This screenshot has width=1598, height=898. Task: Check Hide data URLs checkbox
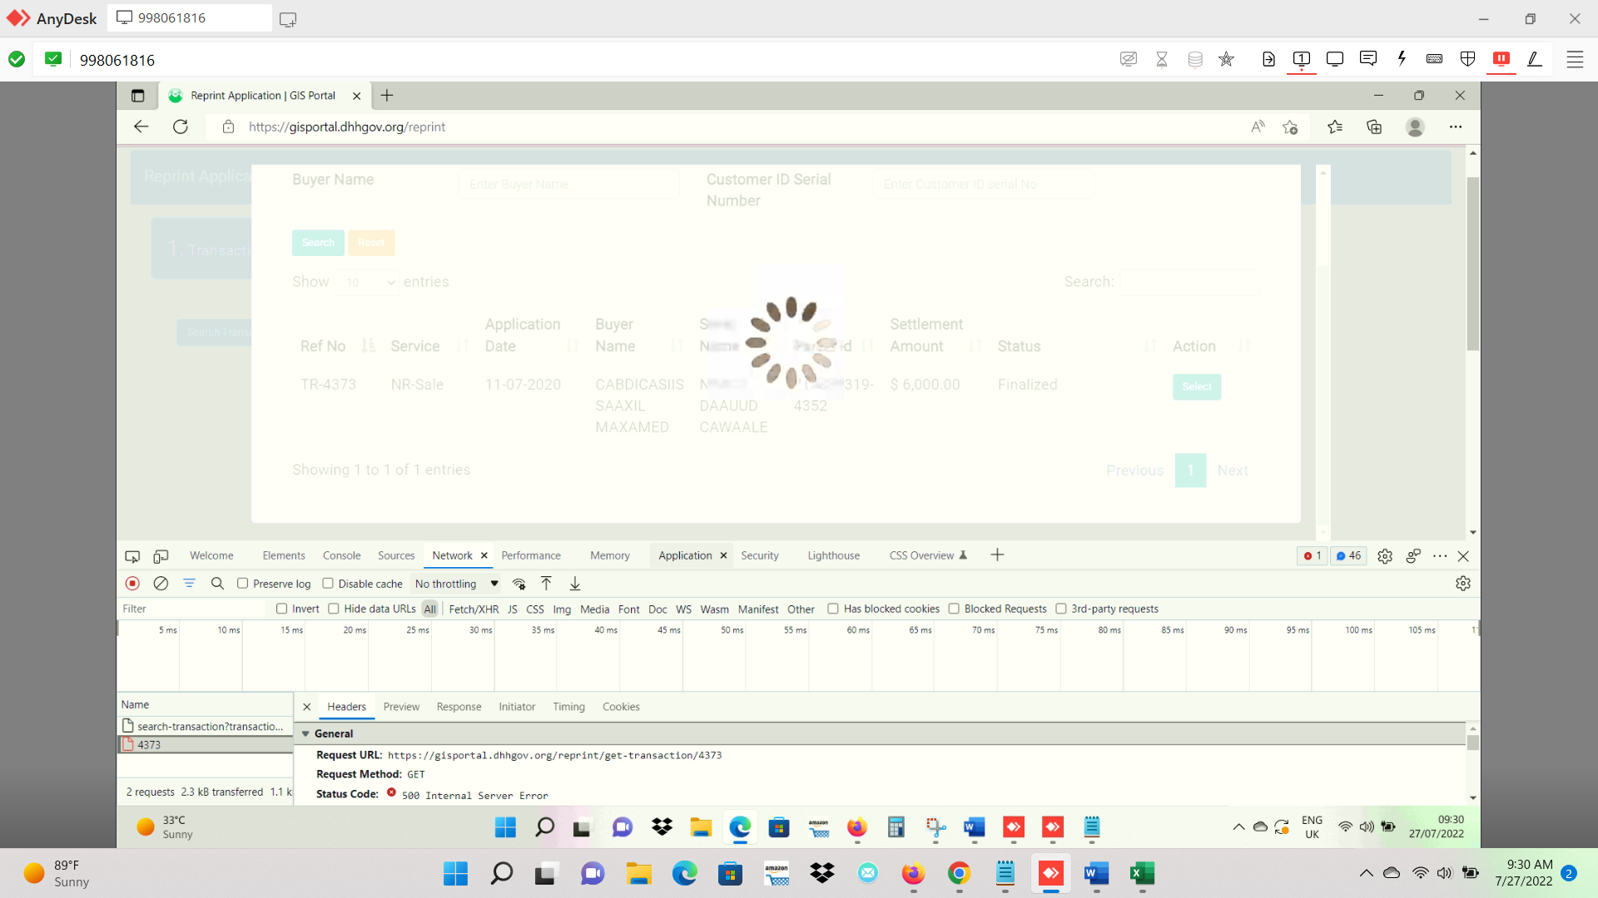pyautogui.click(x=333, y=609)
